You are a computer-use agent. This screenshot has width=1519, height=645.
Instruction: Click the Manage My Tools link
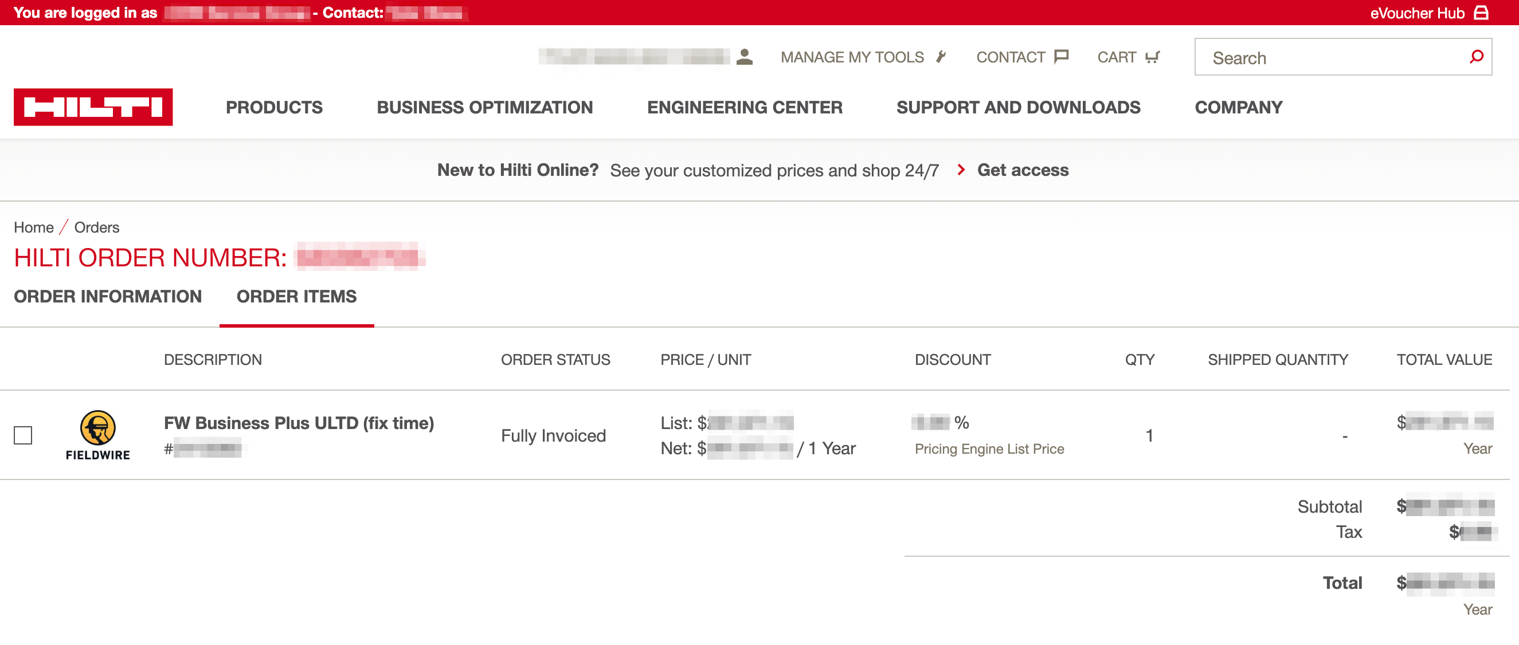(x=852, y=57)
